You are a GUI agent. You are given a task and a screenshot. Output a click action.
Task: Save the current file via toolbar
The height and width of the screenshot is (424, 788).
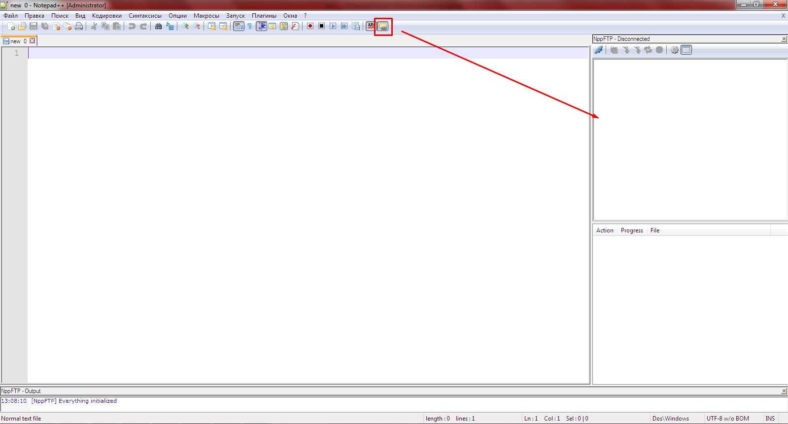point(34,26)
